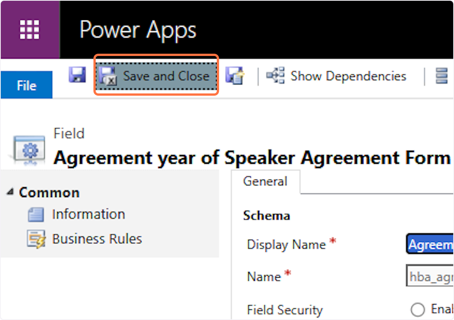Click the Save and Close button
This screenshot has height=320, width=454.
(156, 76)
